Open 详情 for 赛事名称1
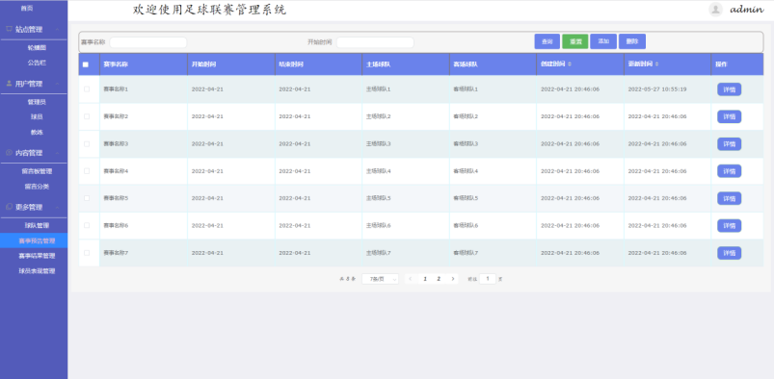Screen dimensions: 774x379 pos(729,89)
